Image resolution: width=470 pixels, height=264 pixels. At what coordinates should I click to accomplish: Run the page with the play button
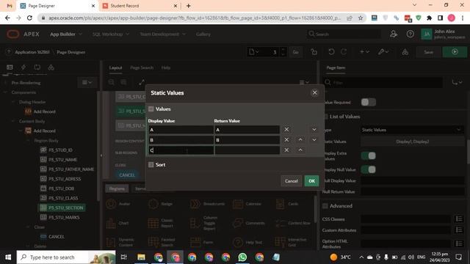click(455, 52)
